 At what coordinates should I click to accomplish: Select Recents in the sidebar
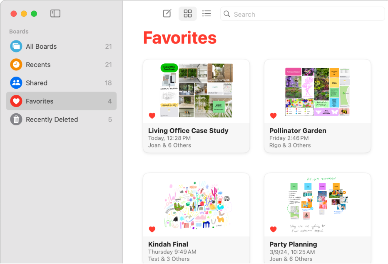point(38,65)
